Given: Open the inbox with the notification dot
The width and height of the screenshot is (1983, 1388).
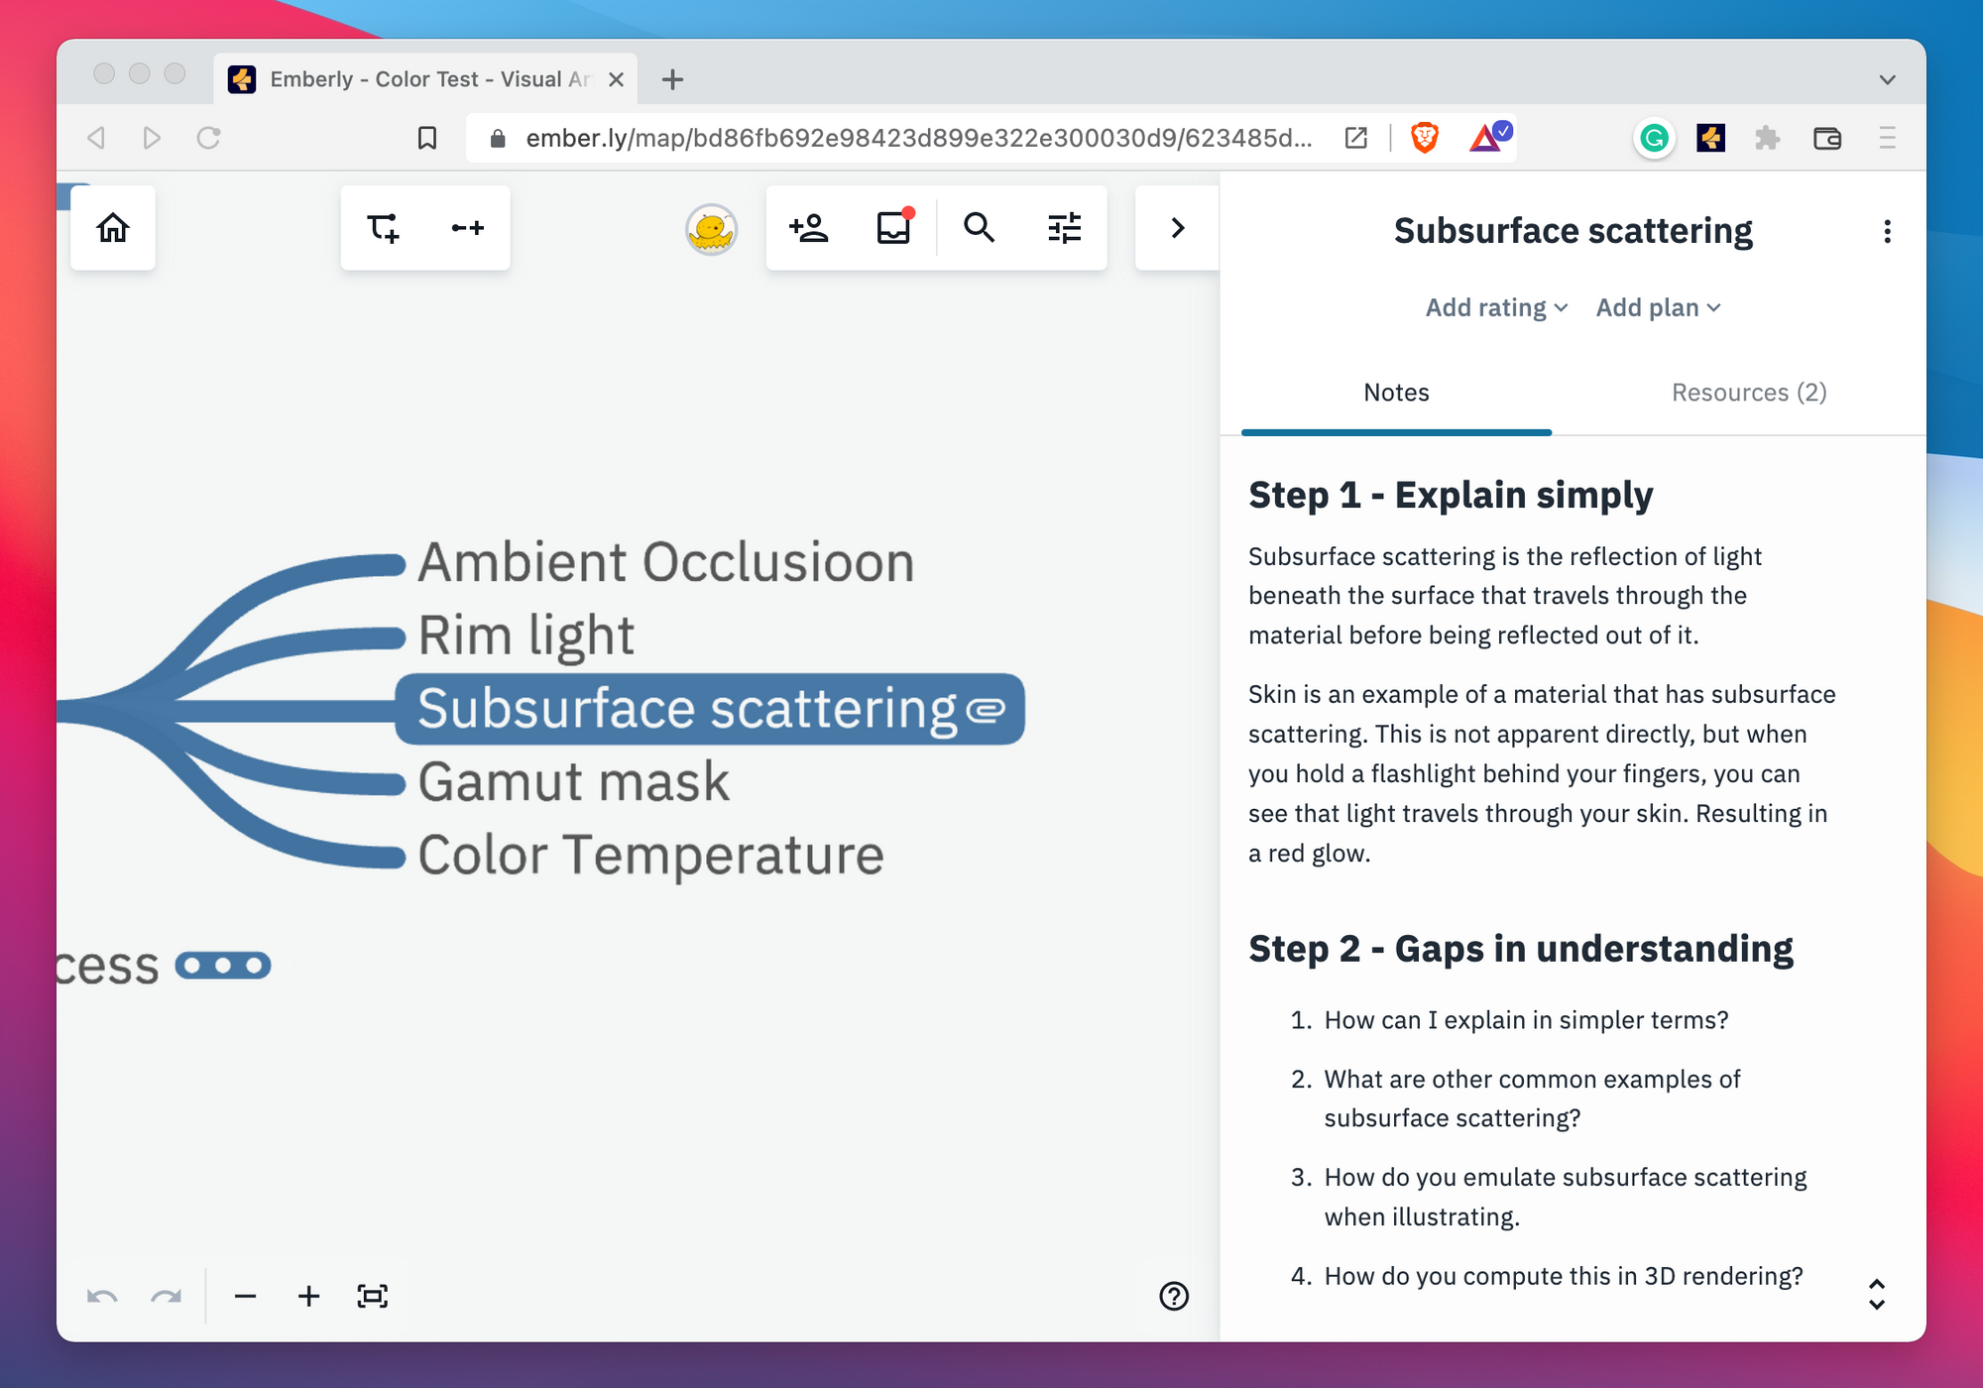Looking at the screenshot, I should click(x=893, y=228).
